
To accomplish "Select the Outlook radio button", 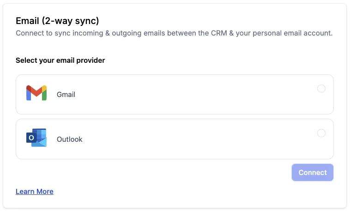I will coord(321,133).
